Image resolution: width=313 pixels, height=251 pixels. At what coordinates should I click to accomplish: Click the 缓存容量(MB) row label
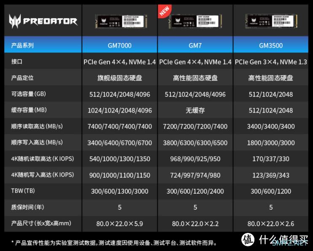[x=29, y=110]
